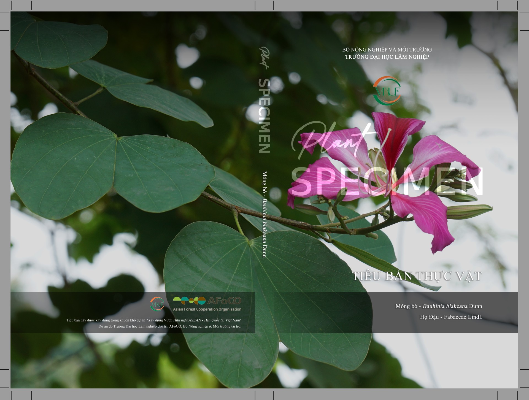This screenshot has width=529, height=400.
Task: Select the line starting 'Dự án do Trường Đại học'
Action: [x=170, y=326]
